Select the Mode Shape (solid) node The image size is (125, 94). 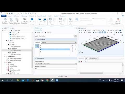(x=15, y=70)
